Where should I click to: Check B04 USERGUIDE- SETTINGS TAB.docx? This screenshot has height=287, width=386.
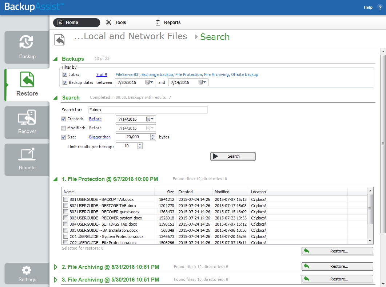coord(66,224)
